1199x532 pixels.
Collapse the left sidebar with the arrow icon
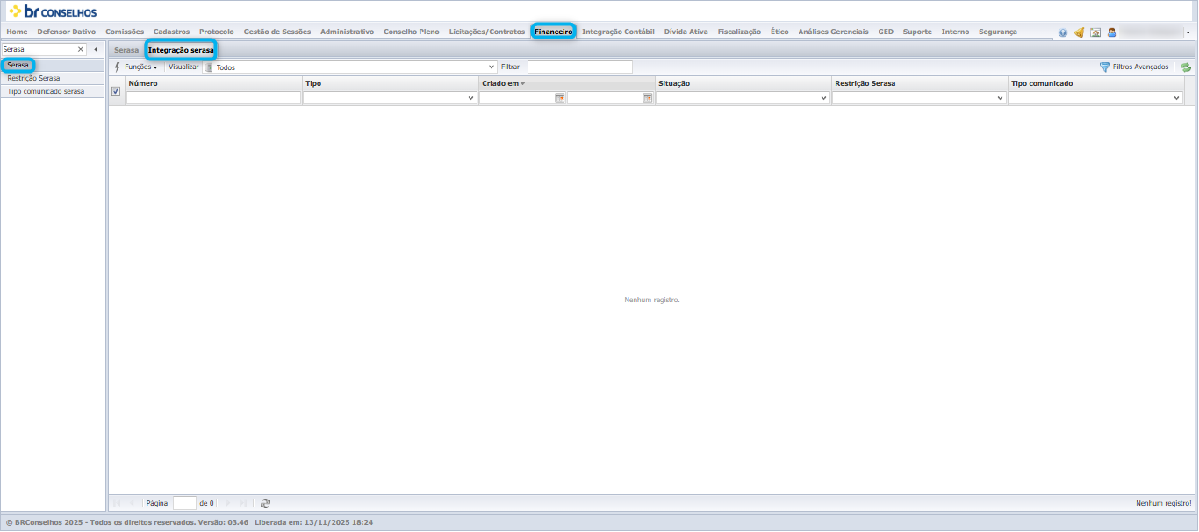pos(96,50)
